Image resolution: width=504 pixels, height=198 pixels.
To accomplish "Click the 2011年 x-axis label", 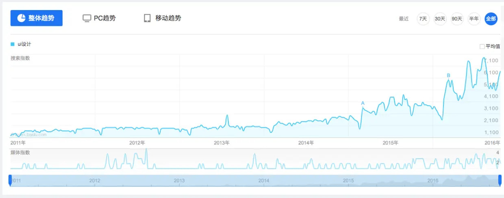I will 18,143.
